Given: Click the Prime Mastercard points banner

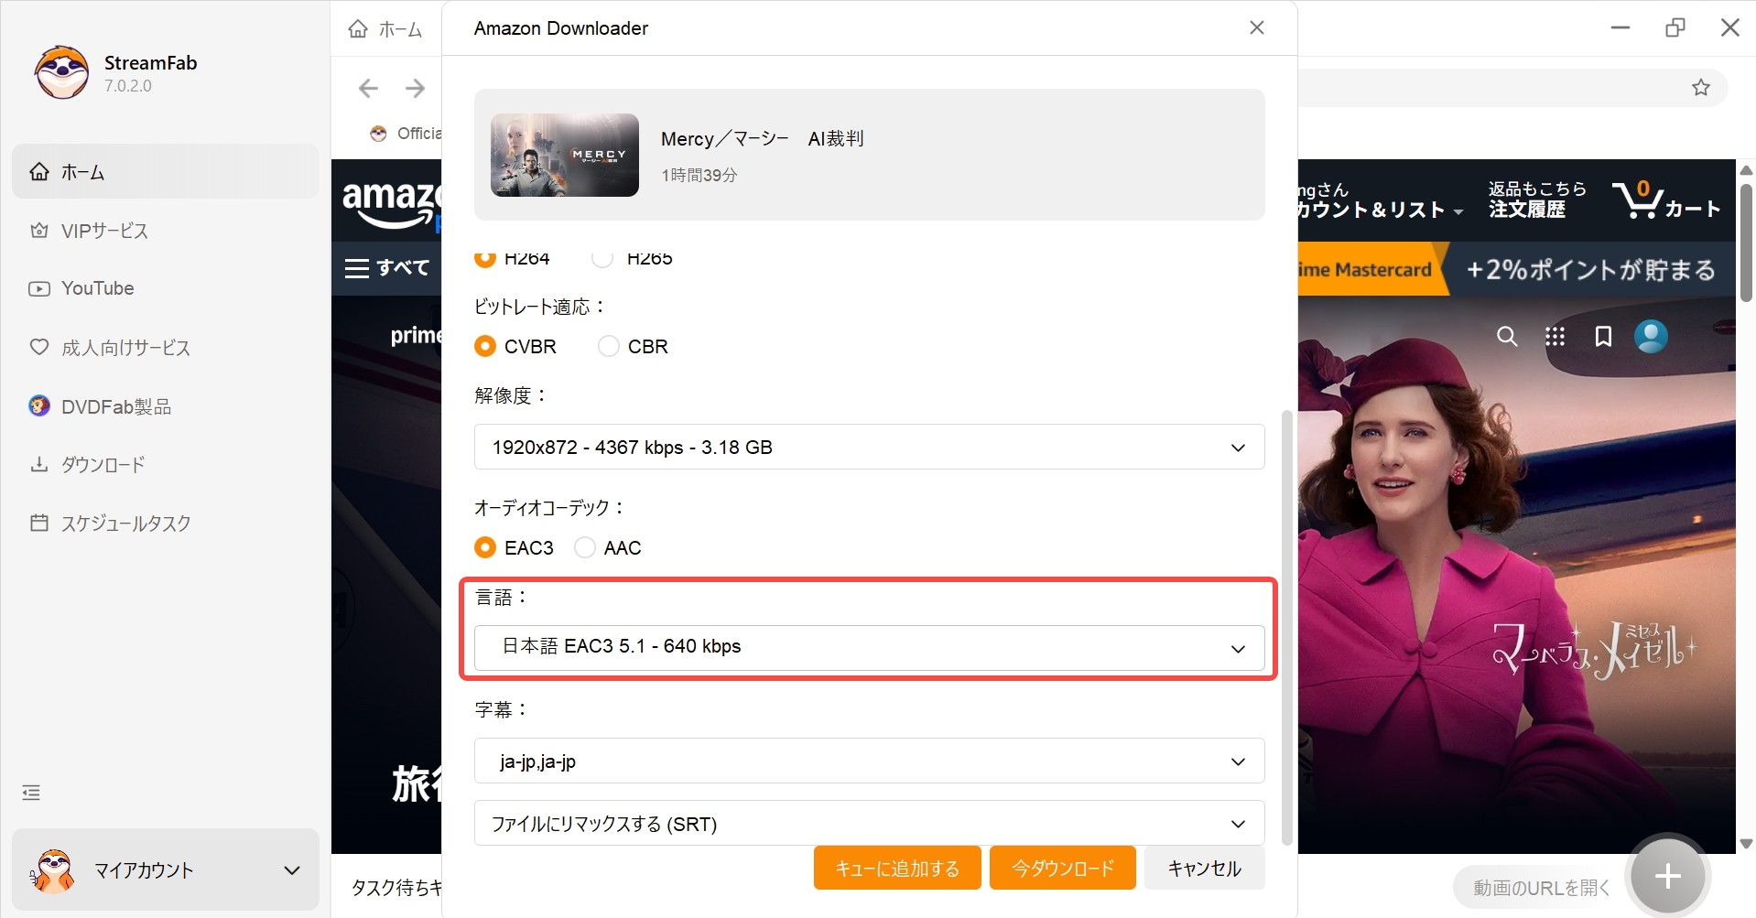Looking at the screenshot, I should point(1516,269).
